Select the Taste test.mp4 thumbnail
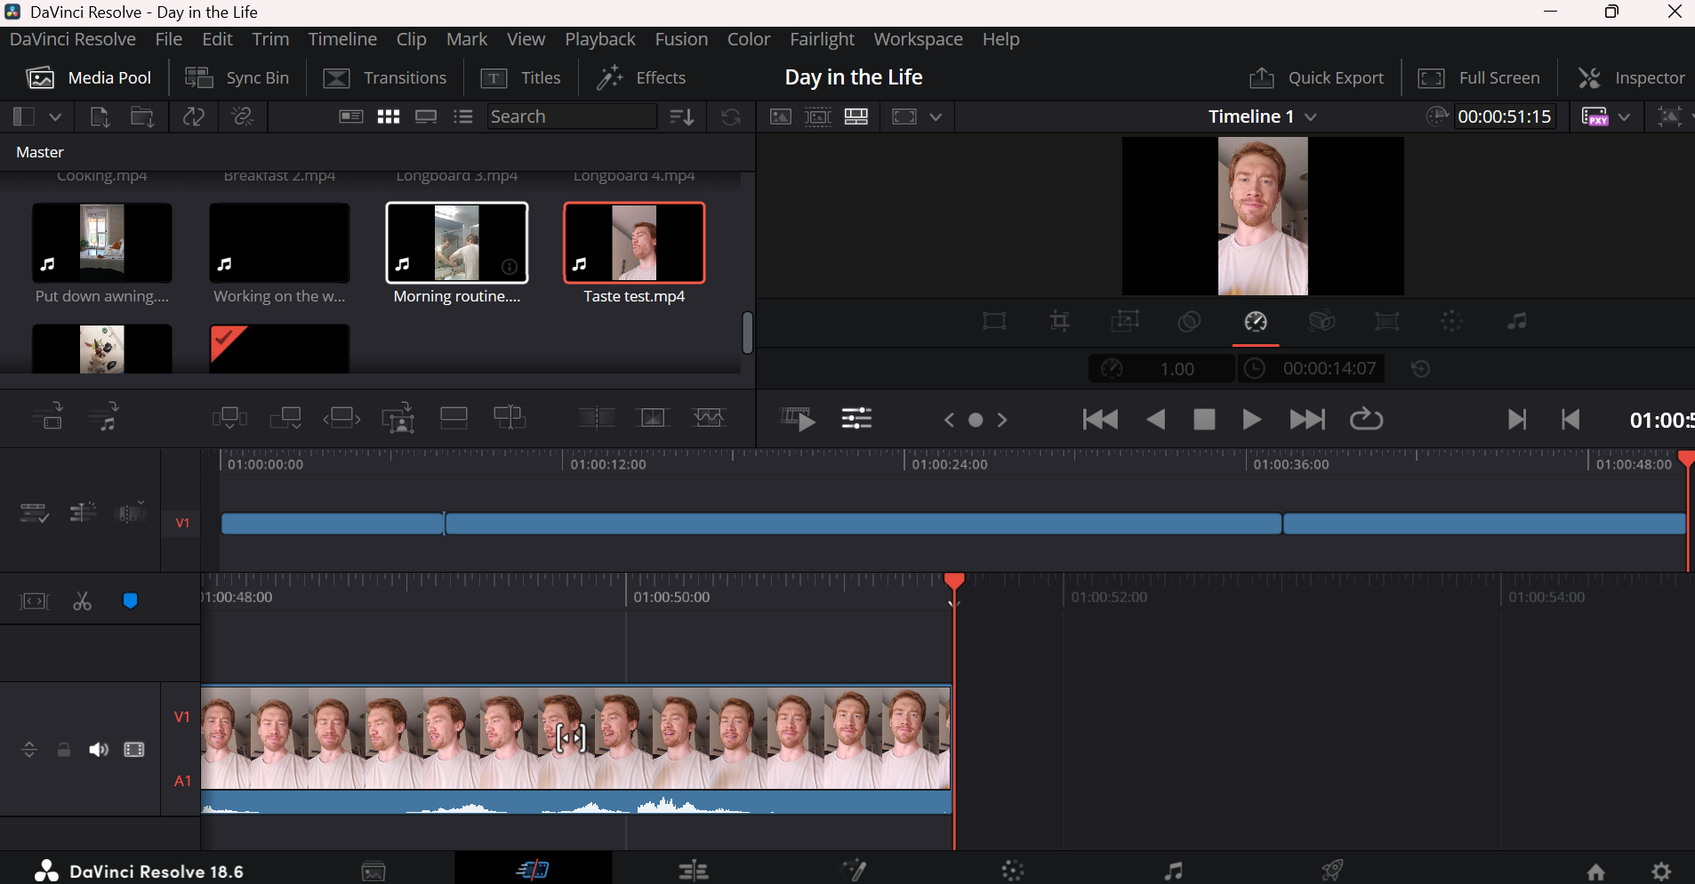Image resolution: width=1695 pixels, height=884 pixels. (x=634, y=243)
